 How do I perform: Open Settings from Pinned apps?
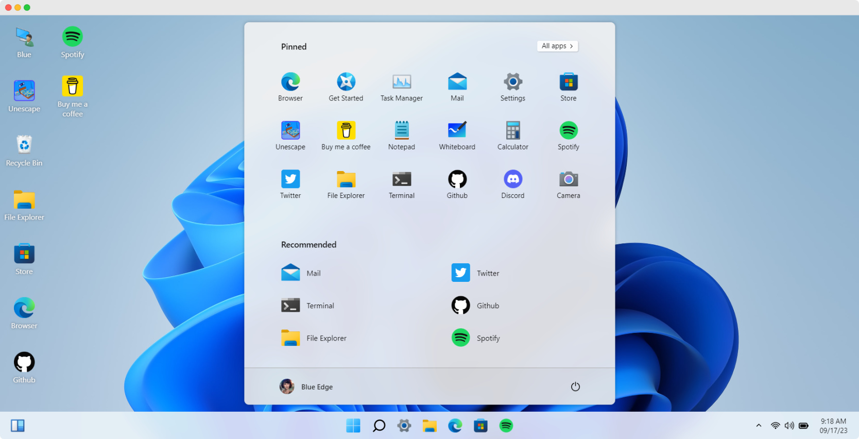[513, 87]
